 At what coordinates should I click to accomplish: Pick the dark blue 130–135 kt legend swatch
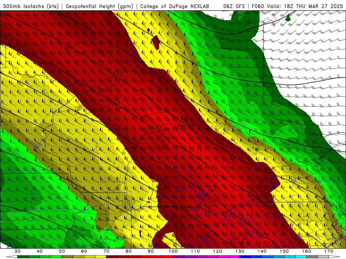(245, 257)
